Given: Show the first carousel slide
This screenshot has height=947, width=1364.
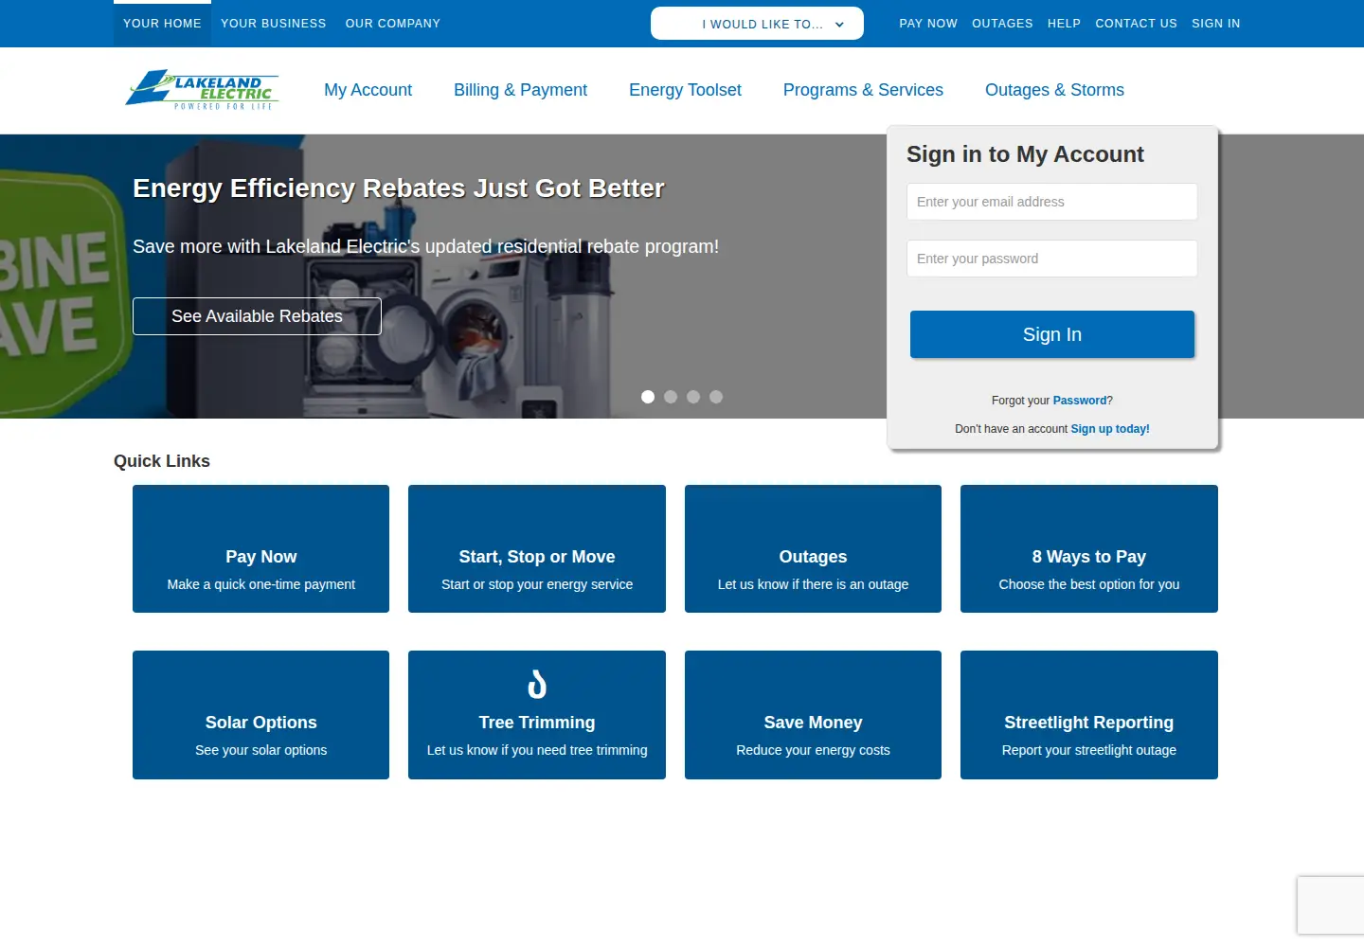Looking at the screenshot, I should [648, 397].
